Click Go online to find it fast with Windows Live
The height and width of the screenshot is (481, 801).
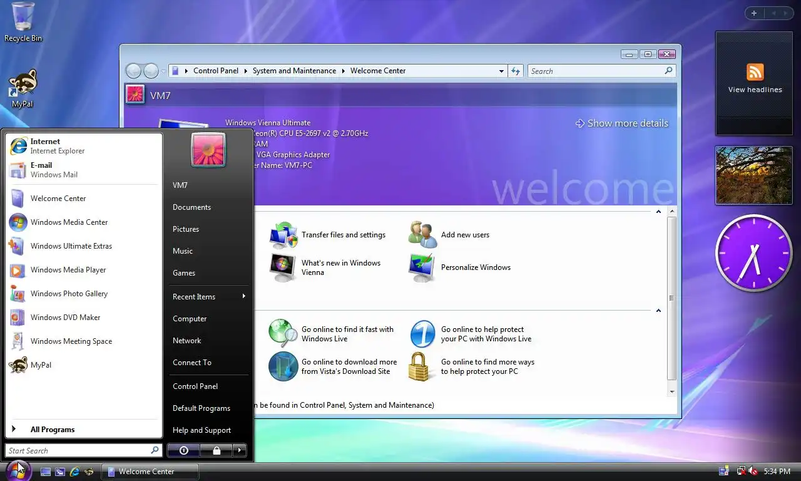332,334
